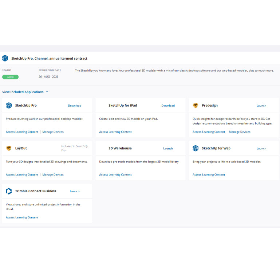Download SketchUp Pro
The image size is (280, 280).
click(75, 106)
